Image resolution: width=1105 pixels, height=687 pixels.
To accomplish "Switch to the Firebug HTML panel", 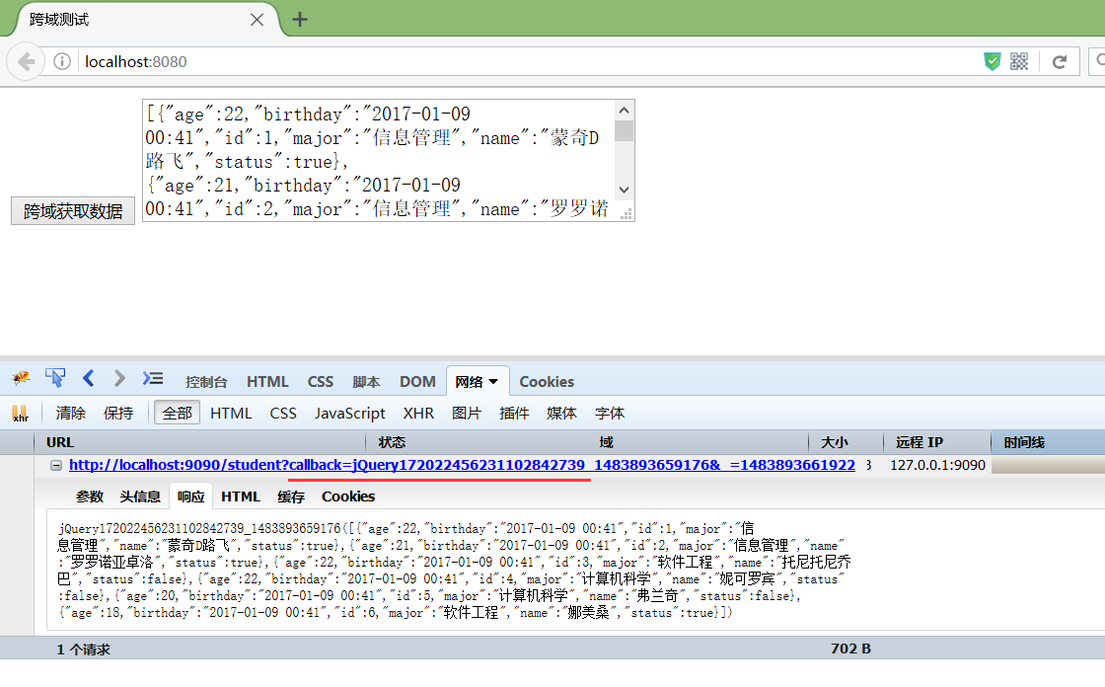I will 267,382.
